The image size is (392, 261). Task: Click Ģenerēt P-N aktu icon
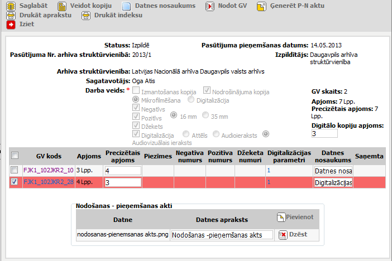262,6
